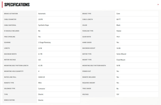Select the value '80 FT'
161x105 pixels.
(x=118, y=19)
